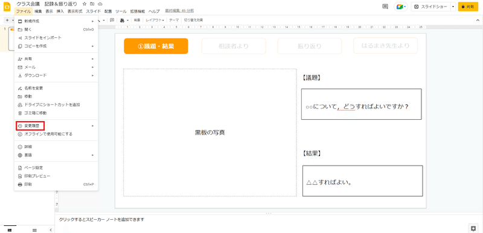Start a Google Meet call icon
This screenshot has height=233, width=483.
coord(399,7)
